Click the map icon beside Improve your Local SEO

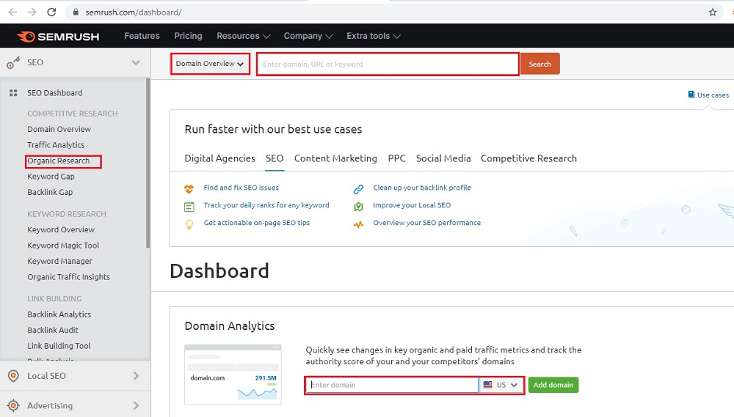click(x=358, y=207)
